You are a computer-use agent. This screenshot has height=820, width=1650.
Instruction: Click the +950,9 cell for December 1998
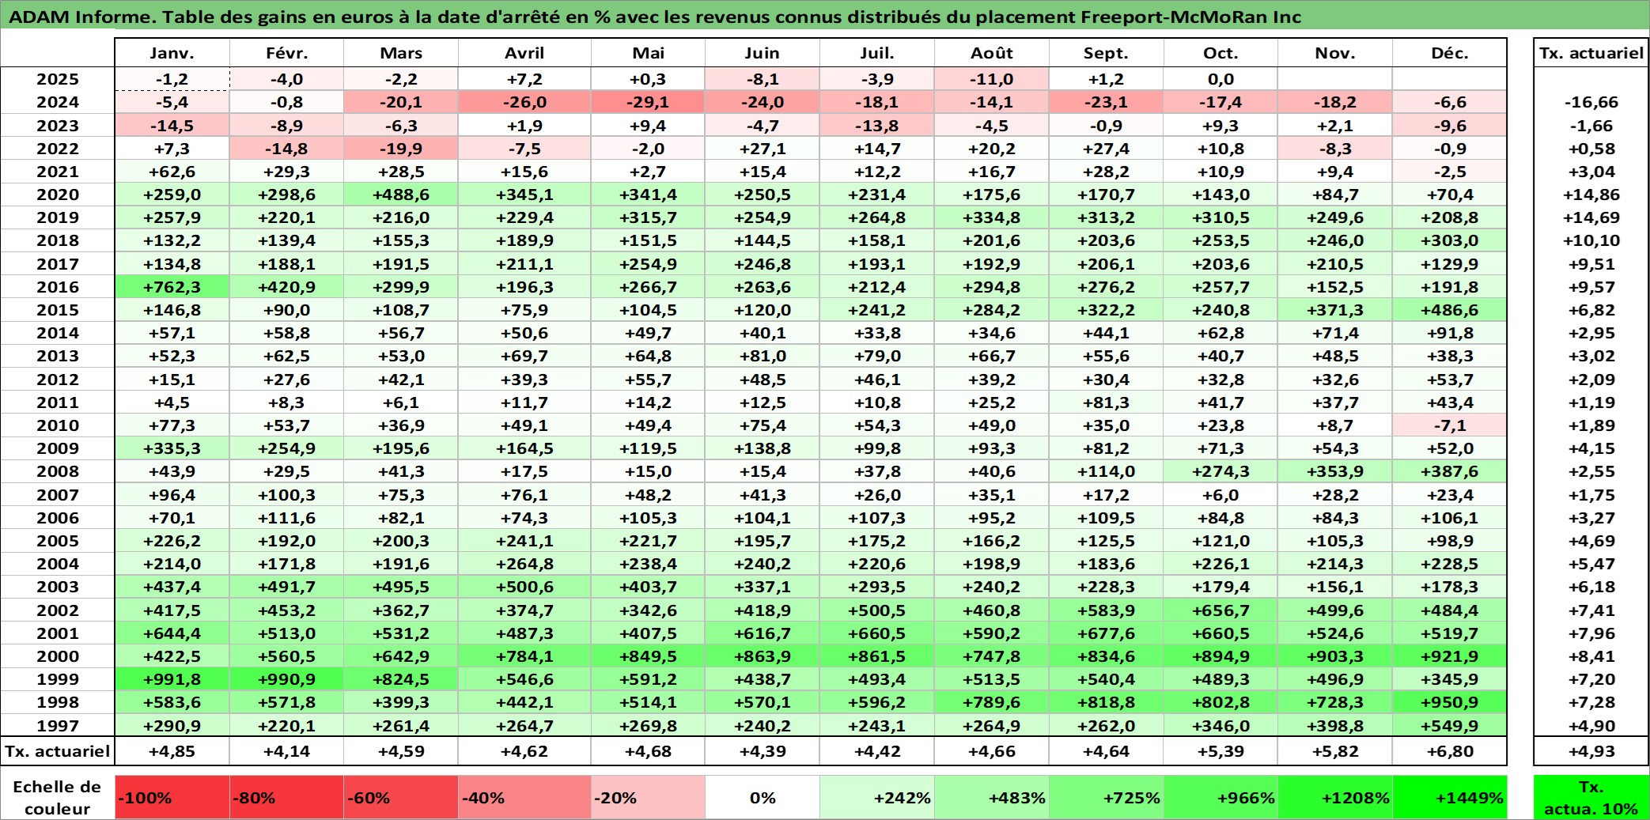pyautogui.click(x=1449, y=702)
